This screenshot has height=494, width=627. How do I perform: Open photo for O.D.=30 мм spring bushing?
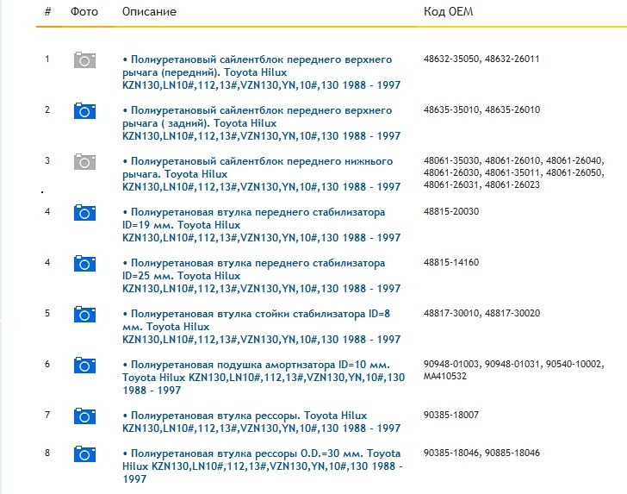tap(84, 454)
